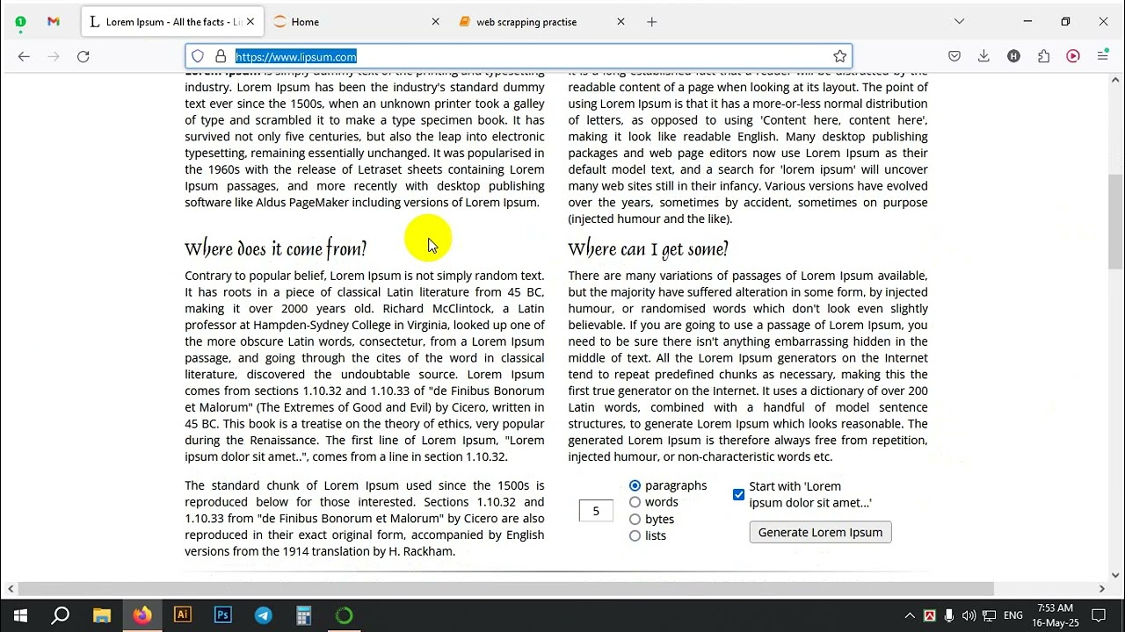
Task: Click the red play extension icon
Action: pos(1073,56)
